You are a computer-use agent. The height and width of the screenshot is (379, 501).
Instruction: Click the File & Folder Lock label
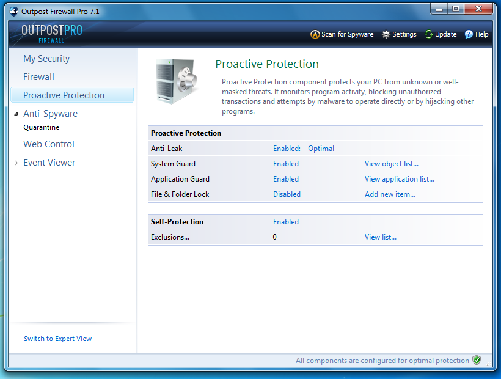point(180,194)
